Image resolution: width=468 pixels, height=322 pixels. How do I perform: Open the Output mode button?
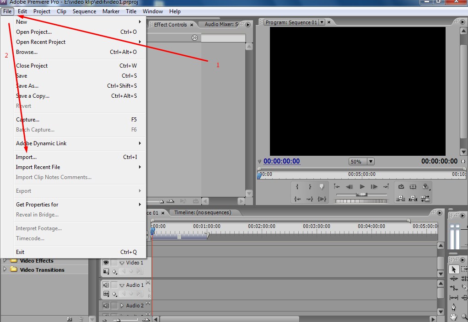pos(425,187)
